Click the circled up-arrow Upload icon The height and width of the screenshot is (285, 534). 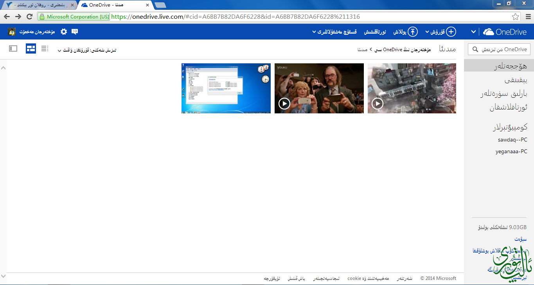point(413,32)
